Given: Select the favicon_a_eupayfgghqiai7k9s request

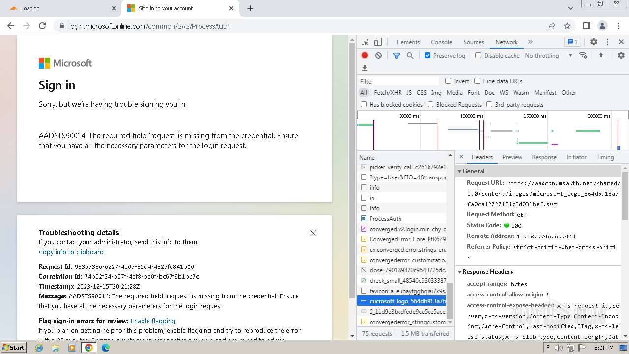Looking at the screenshot, I should (402, 291).
